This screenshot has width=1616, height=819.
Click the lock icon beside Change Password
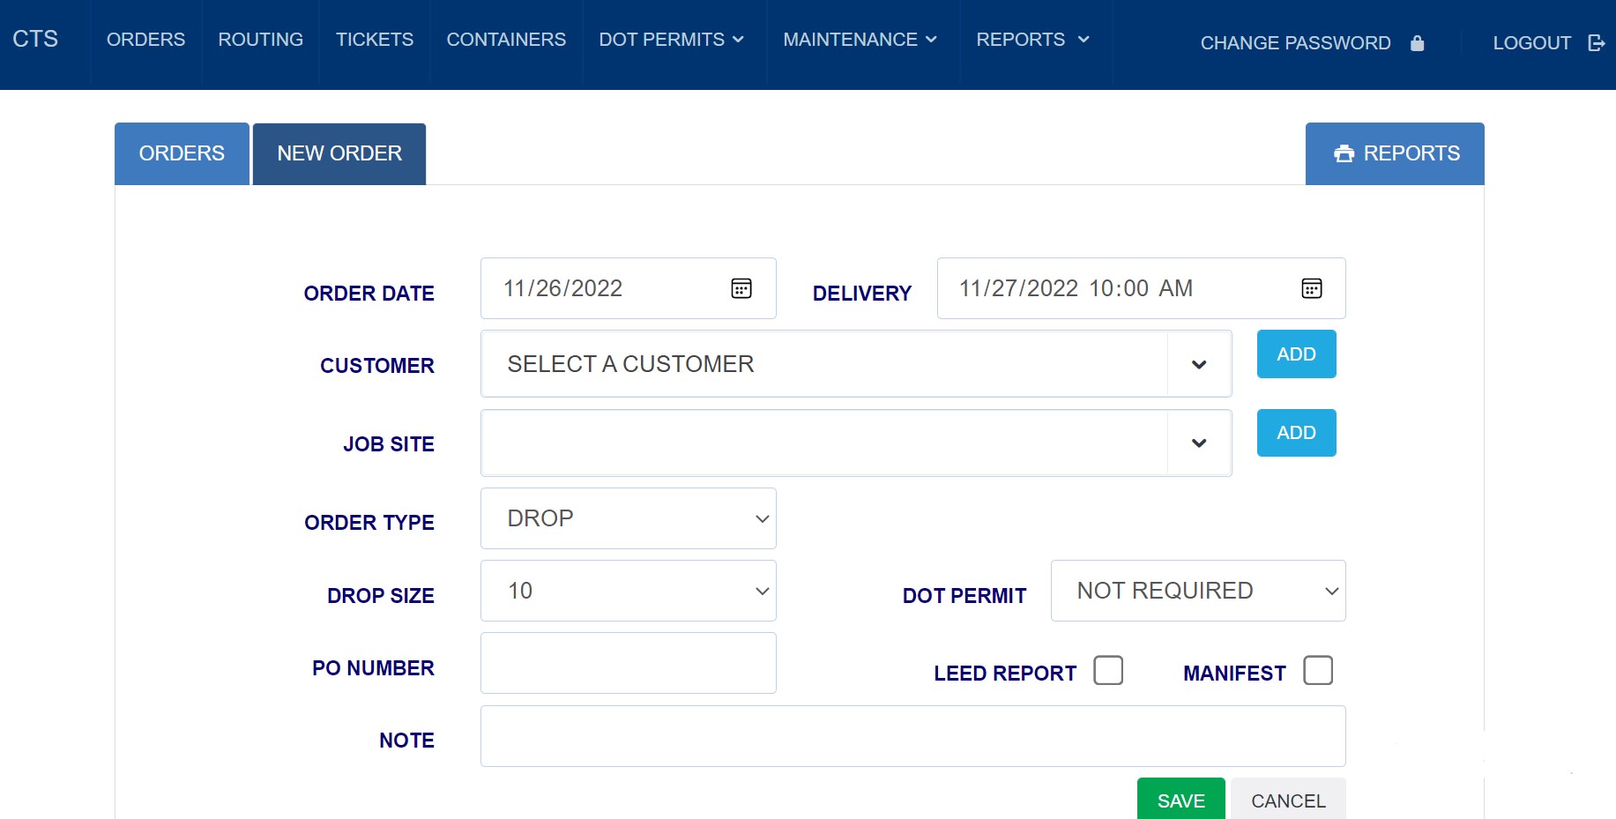(1417, 43)
